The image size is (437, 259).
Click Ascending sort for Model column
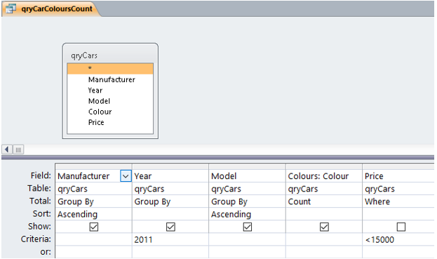pos(247,214)
